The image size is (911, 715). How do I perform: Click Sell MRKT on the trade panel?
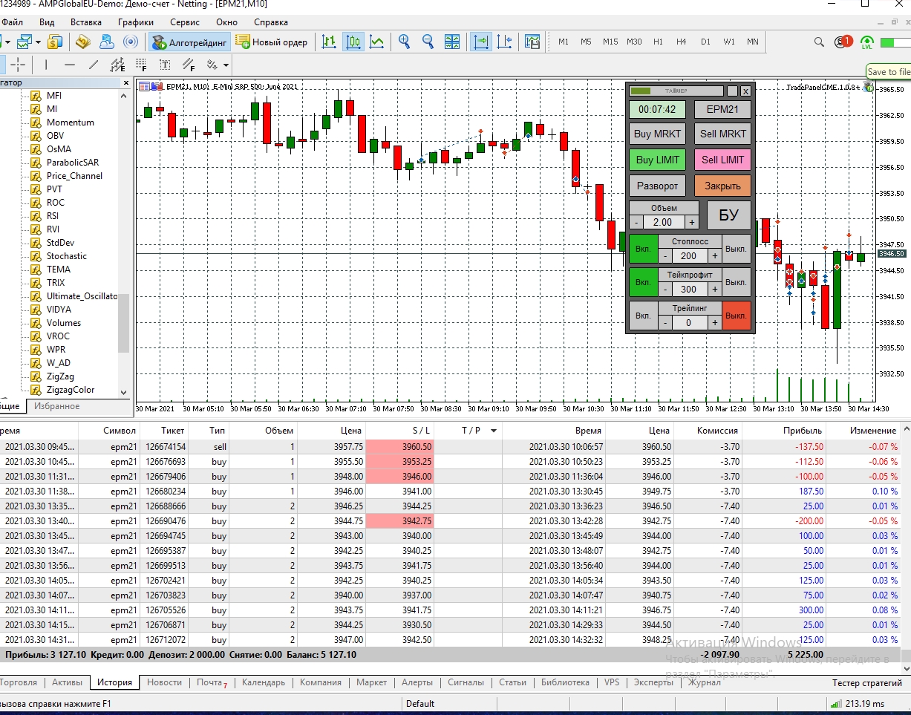click(723, 134)
